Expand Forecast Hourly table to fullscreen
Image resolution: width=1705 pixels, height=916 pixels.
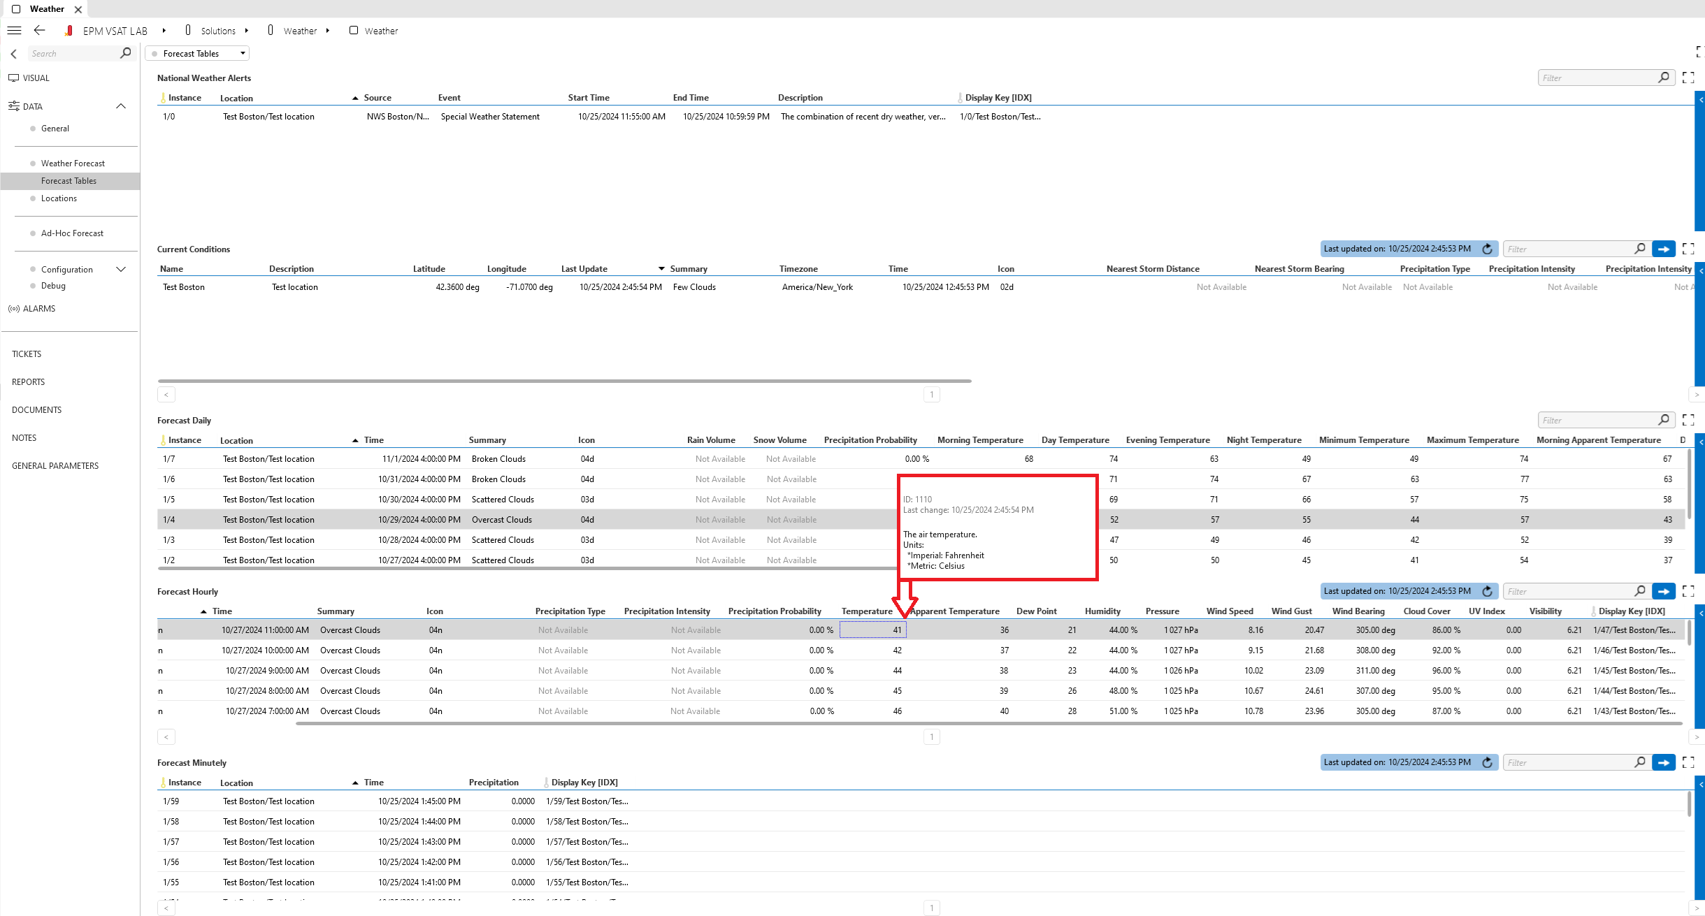pos(1688,591)
